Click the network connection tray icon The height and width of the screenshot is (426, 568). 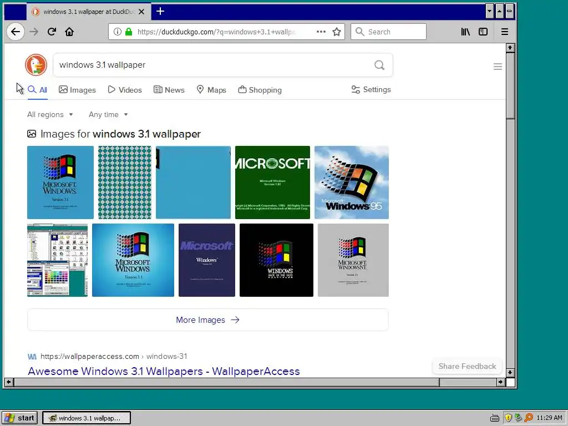(519, 418)
